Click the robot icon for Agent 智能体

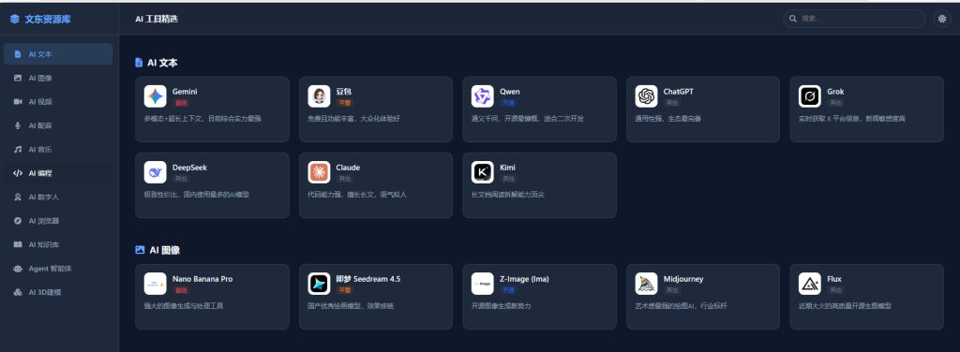coord(18,269)
